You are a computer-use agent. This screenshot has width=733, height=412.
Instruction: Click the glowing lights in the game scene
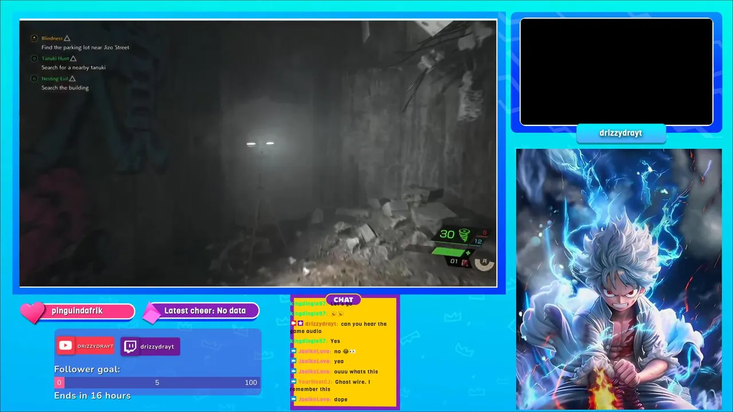pyautogui.click(x=260, y=144)
